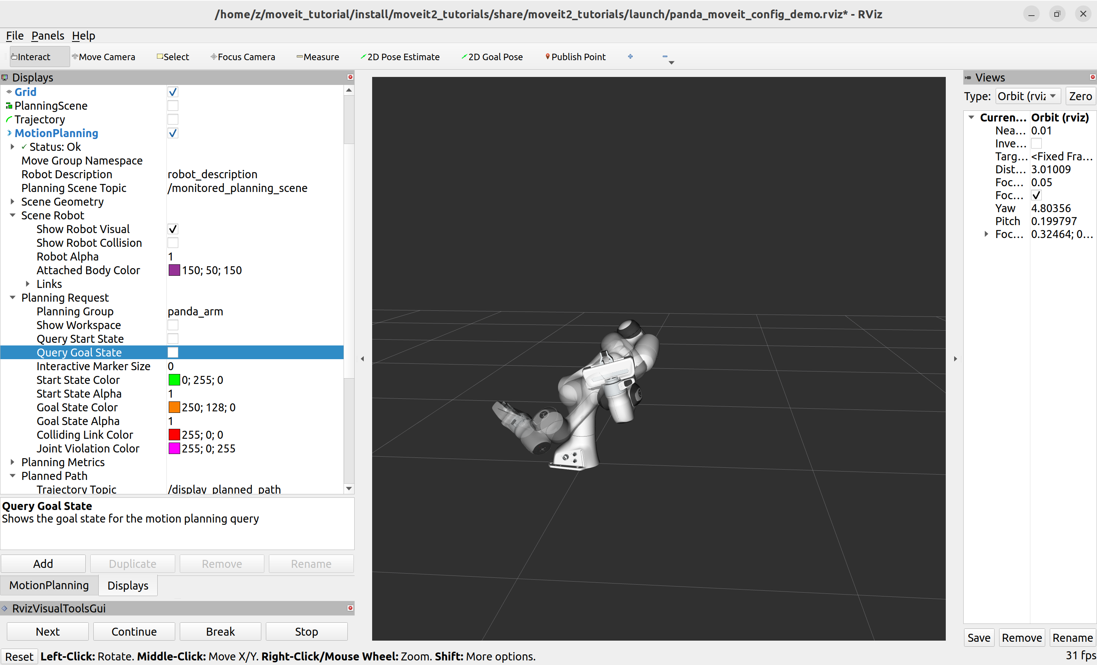Open the Panels menu

(x=48, y=35)
